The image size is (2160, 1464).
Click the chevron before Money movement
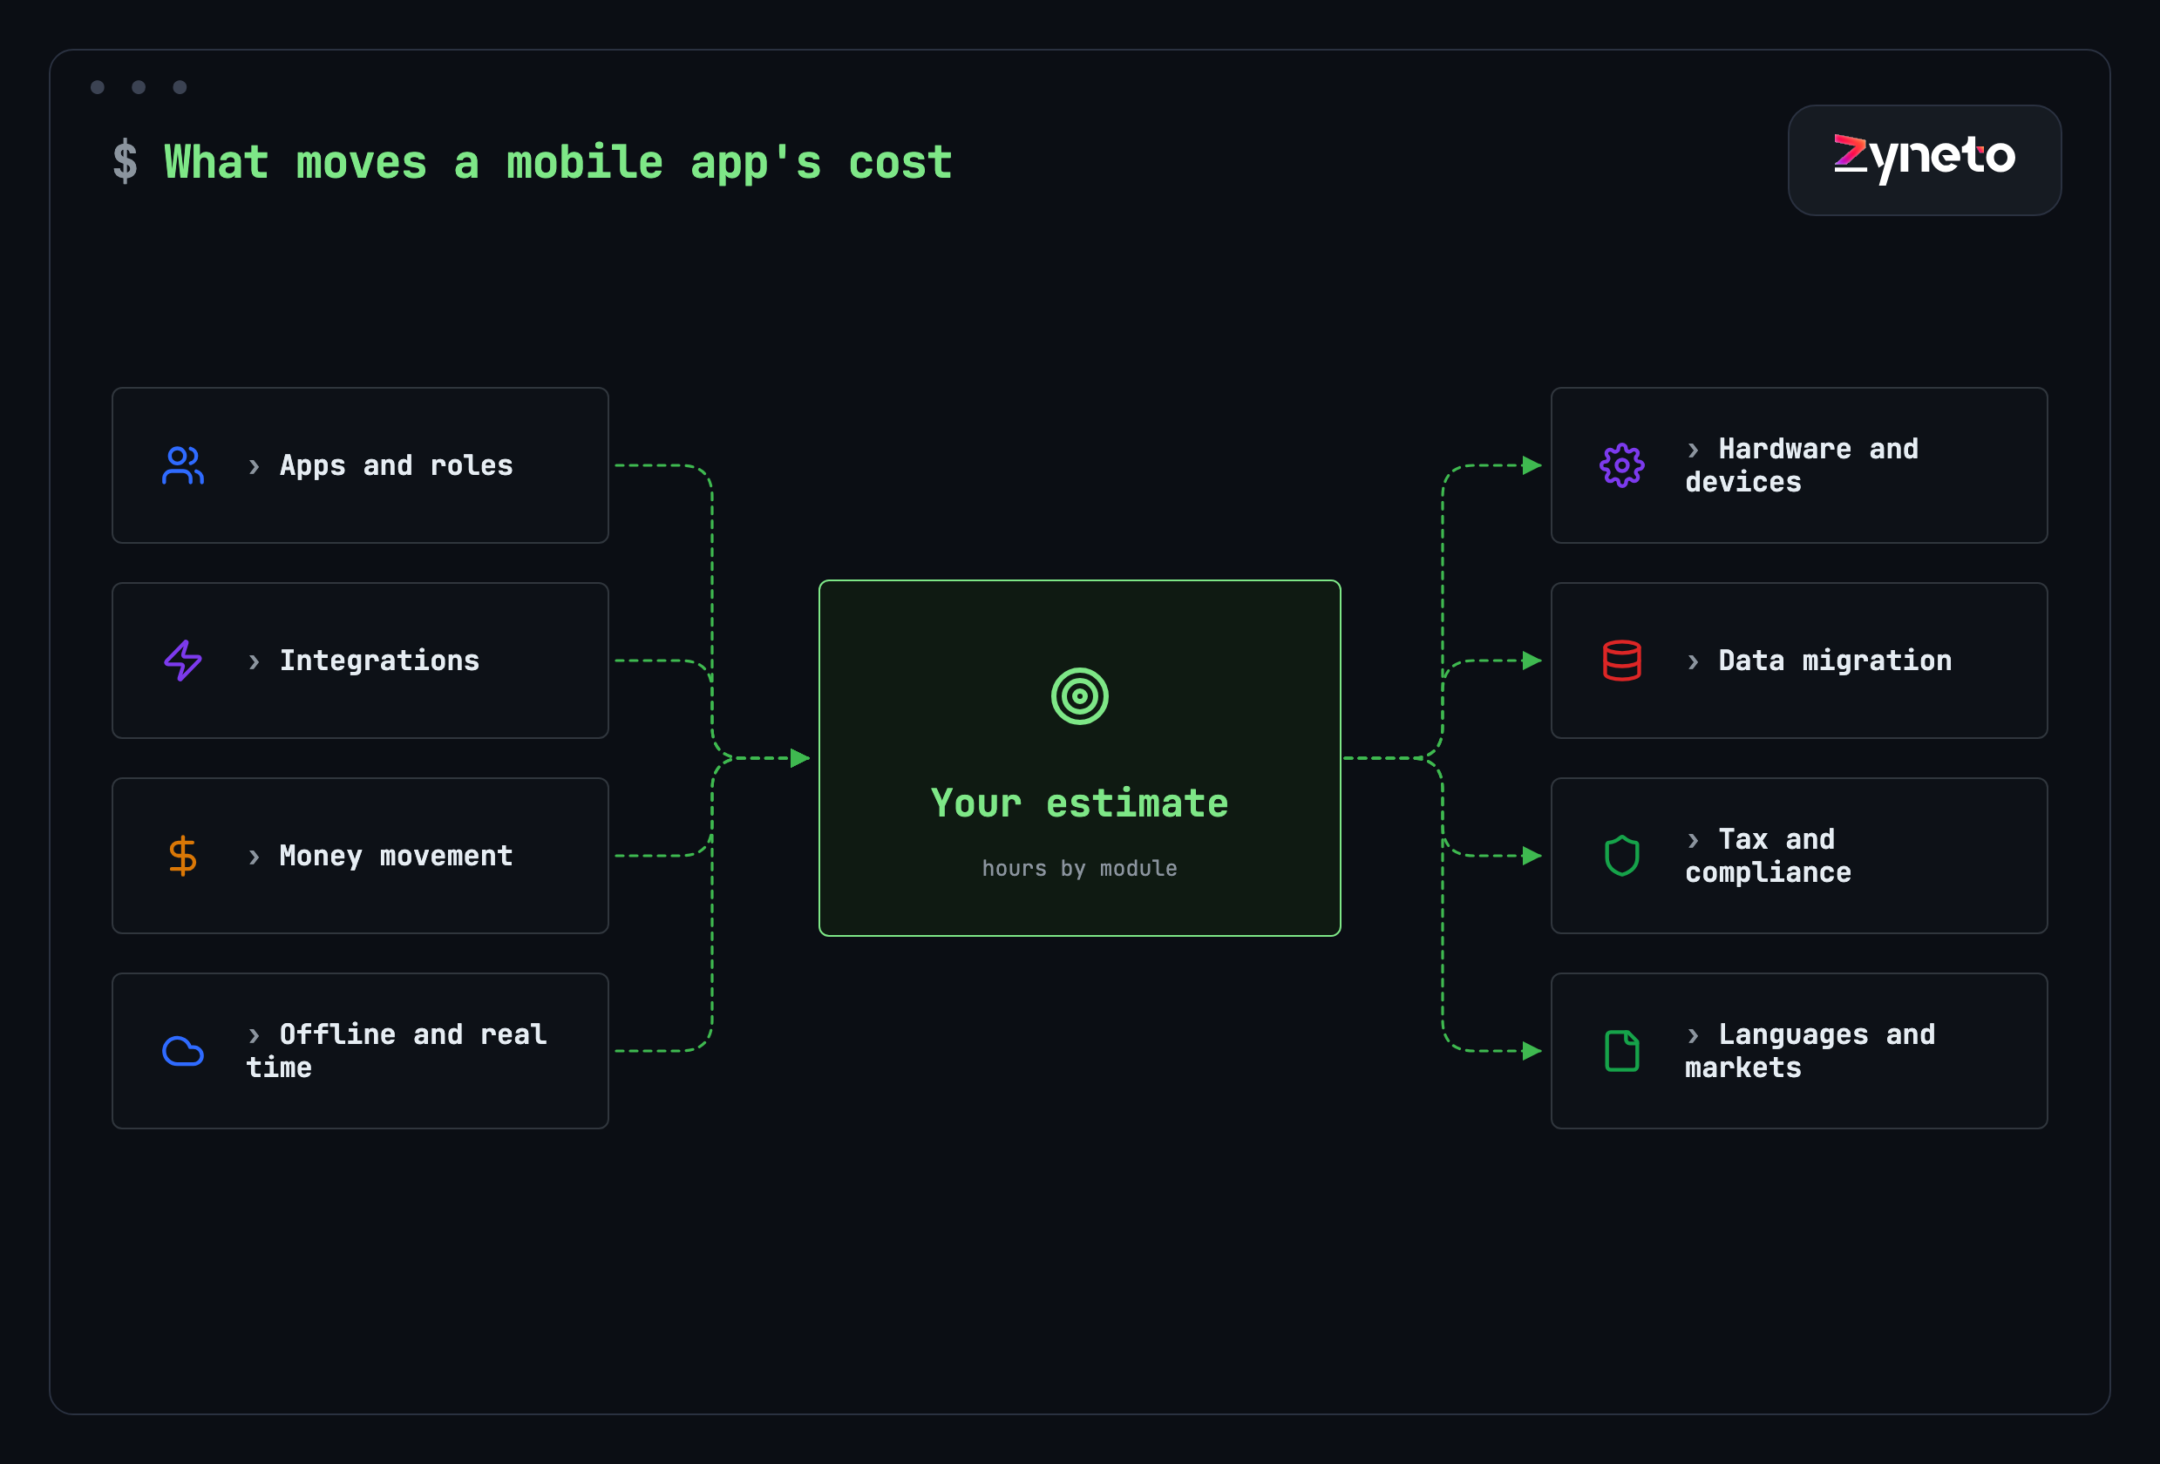[254, 857]
